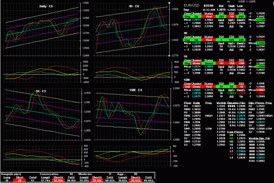Click Dyn. Pivots SM1 cyan value 1.2872
This screenshot has width=274, height=183.
coord(260,122)
